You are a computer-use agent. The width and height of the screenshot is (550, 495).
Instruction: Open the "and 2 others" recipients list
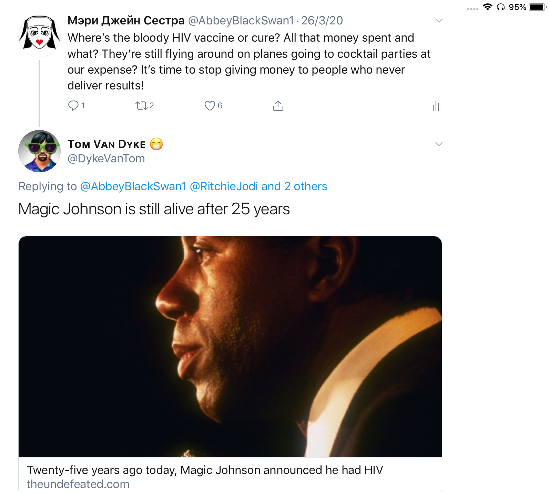point(294,186)
